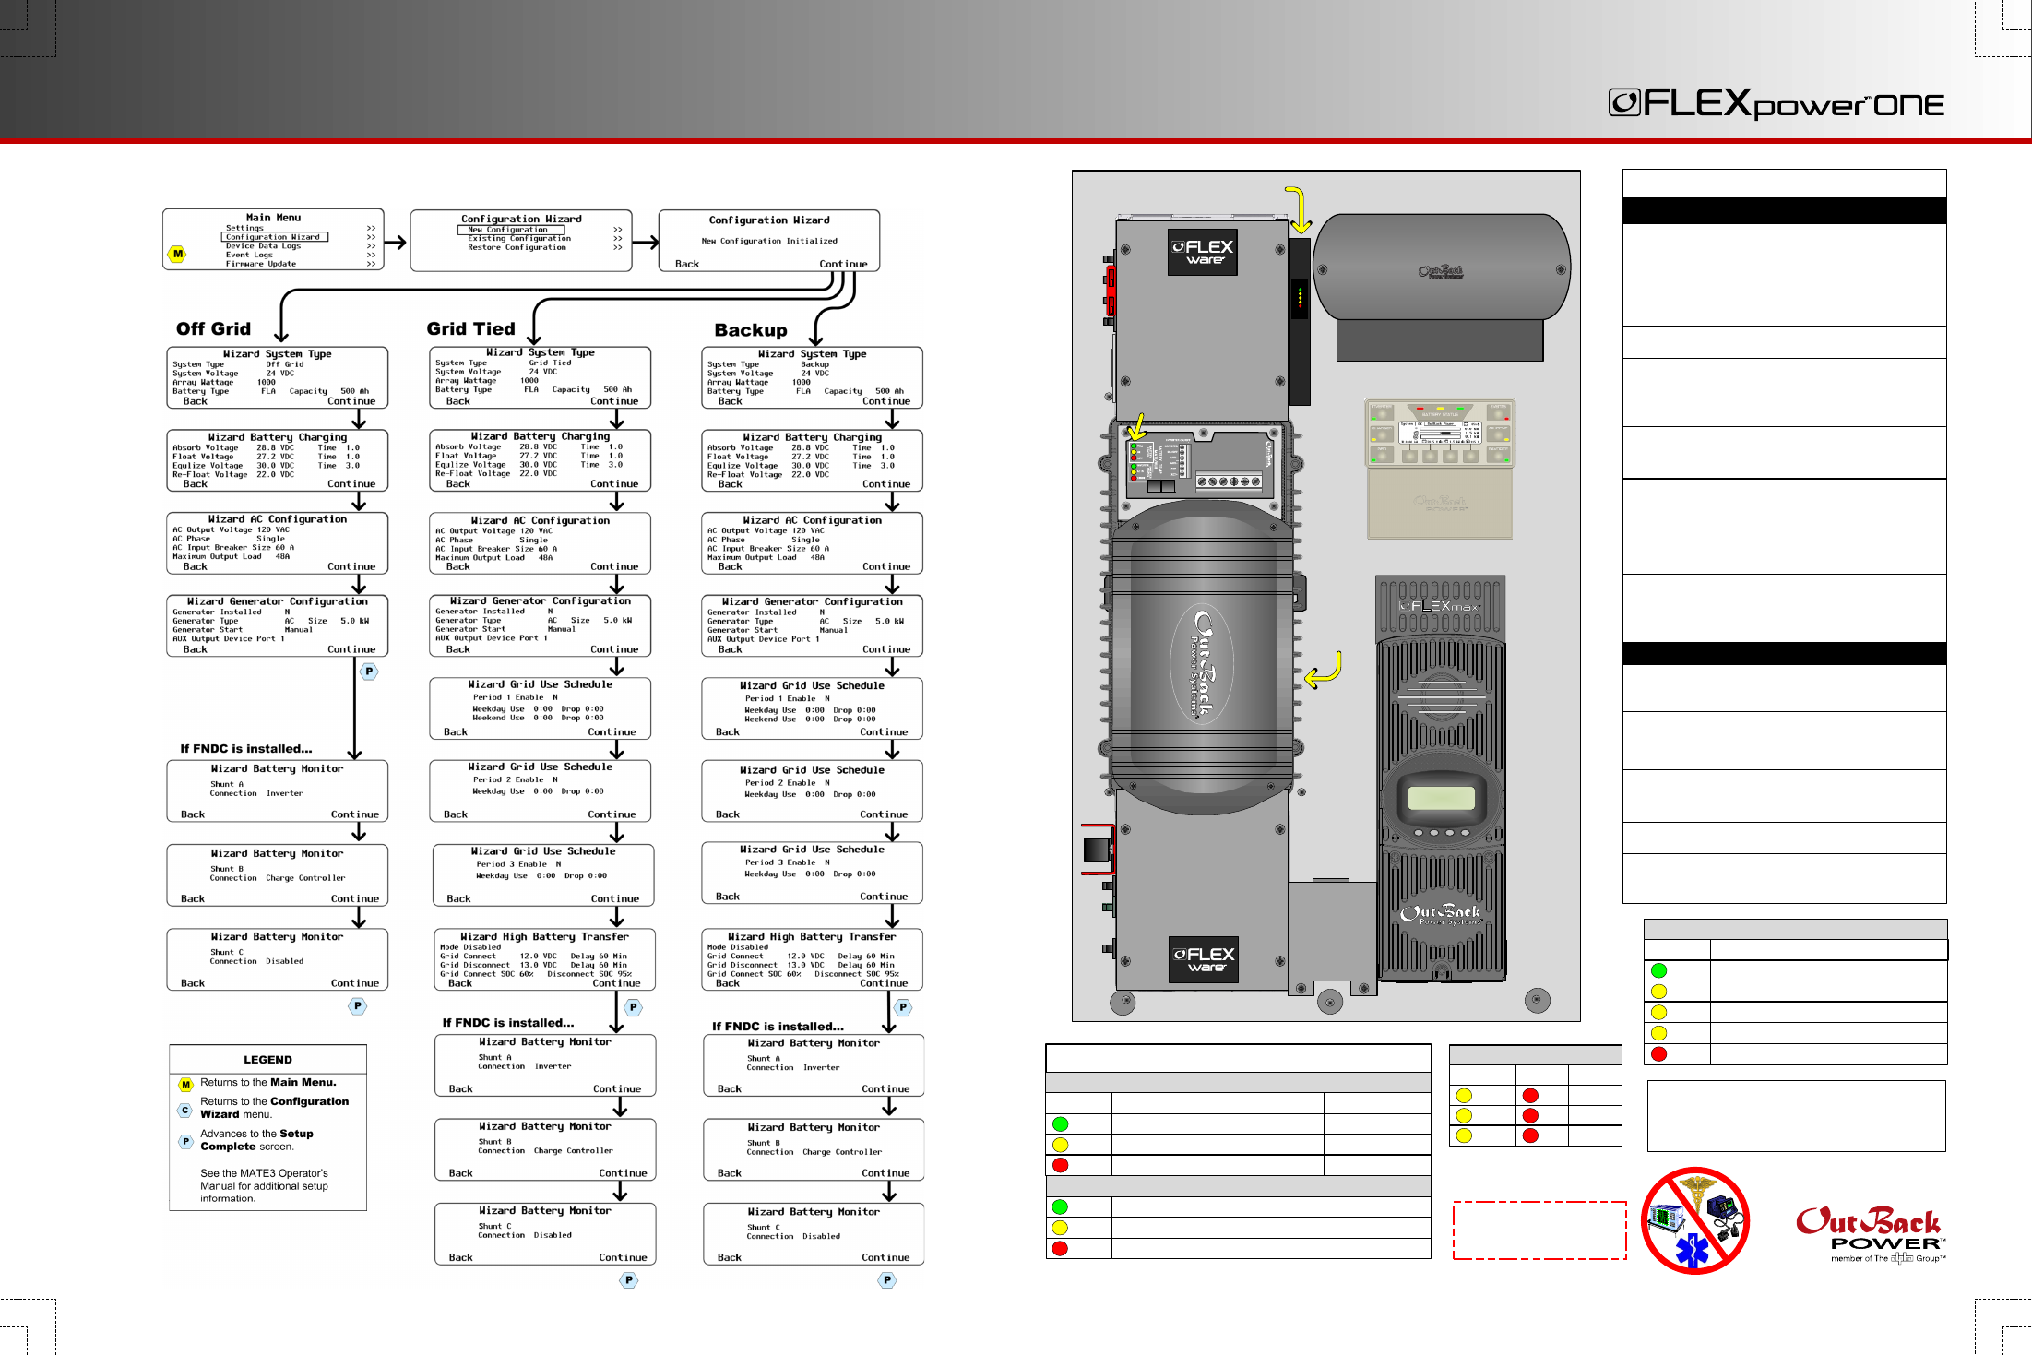
Task: Click the red OutBack Power logo
Action: pos(1871,1234)
